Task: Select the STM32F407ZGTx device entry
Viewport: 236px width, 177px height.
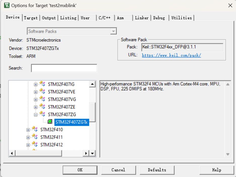Action: (x=72, y=122)
